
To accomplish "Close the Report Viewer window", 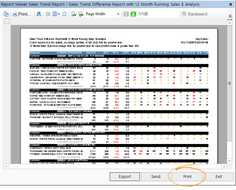I will (230, 4).
